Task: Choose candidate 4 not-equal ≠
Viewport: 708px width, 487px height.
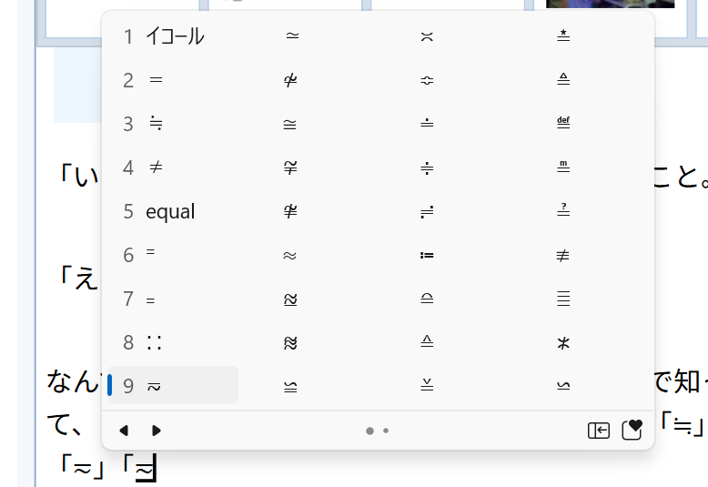Action: coord(156,167)
